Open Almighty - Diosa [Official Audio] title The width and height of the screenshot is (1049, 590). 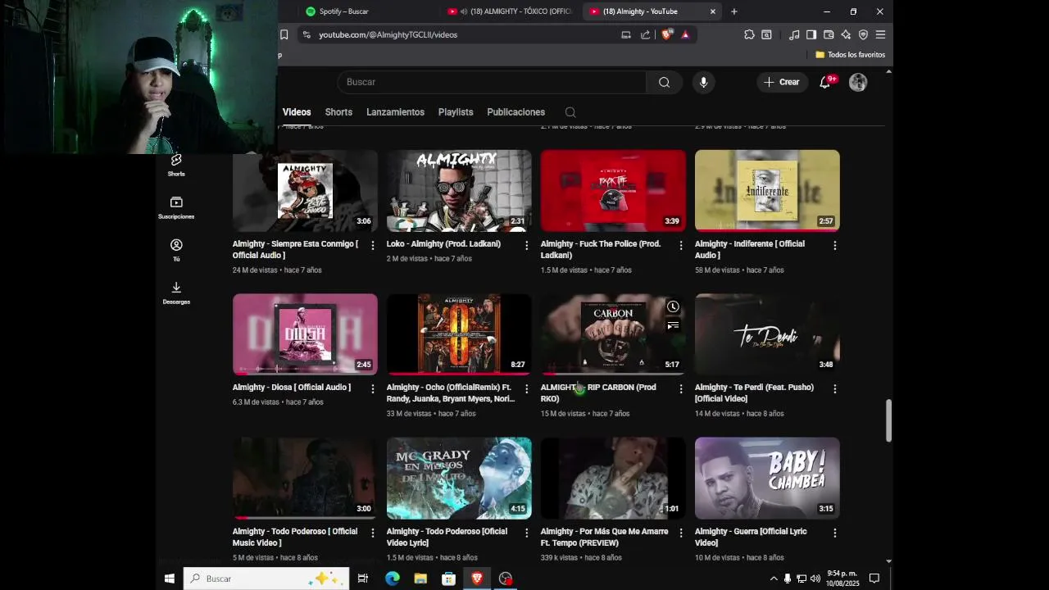pyautogui.click(x=291, y=388)
